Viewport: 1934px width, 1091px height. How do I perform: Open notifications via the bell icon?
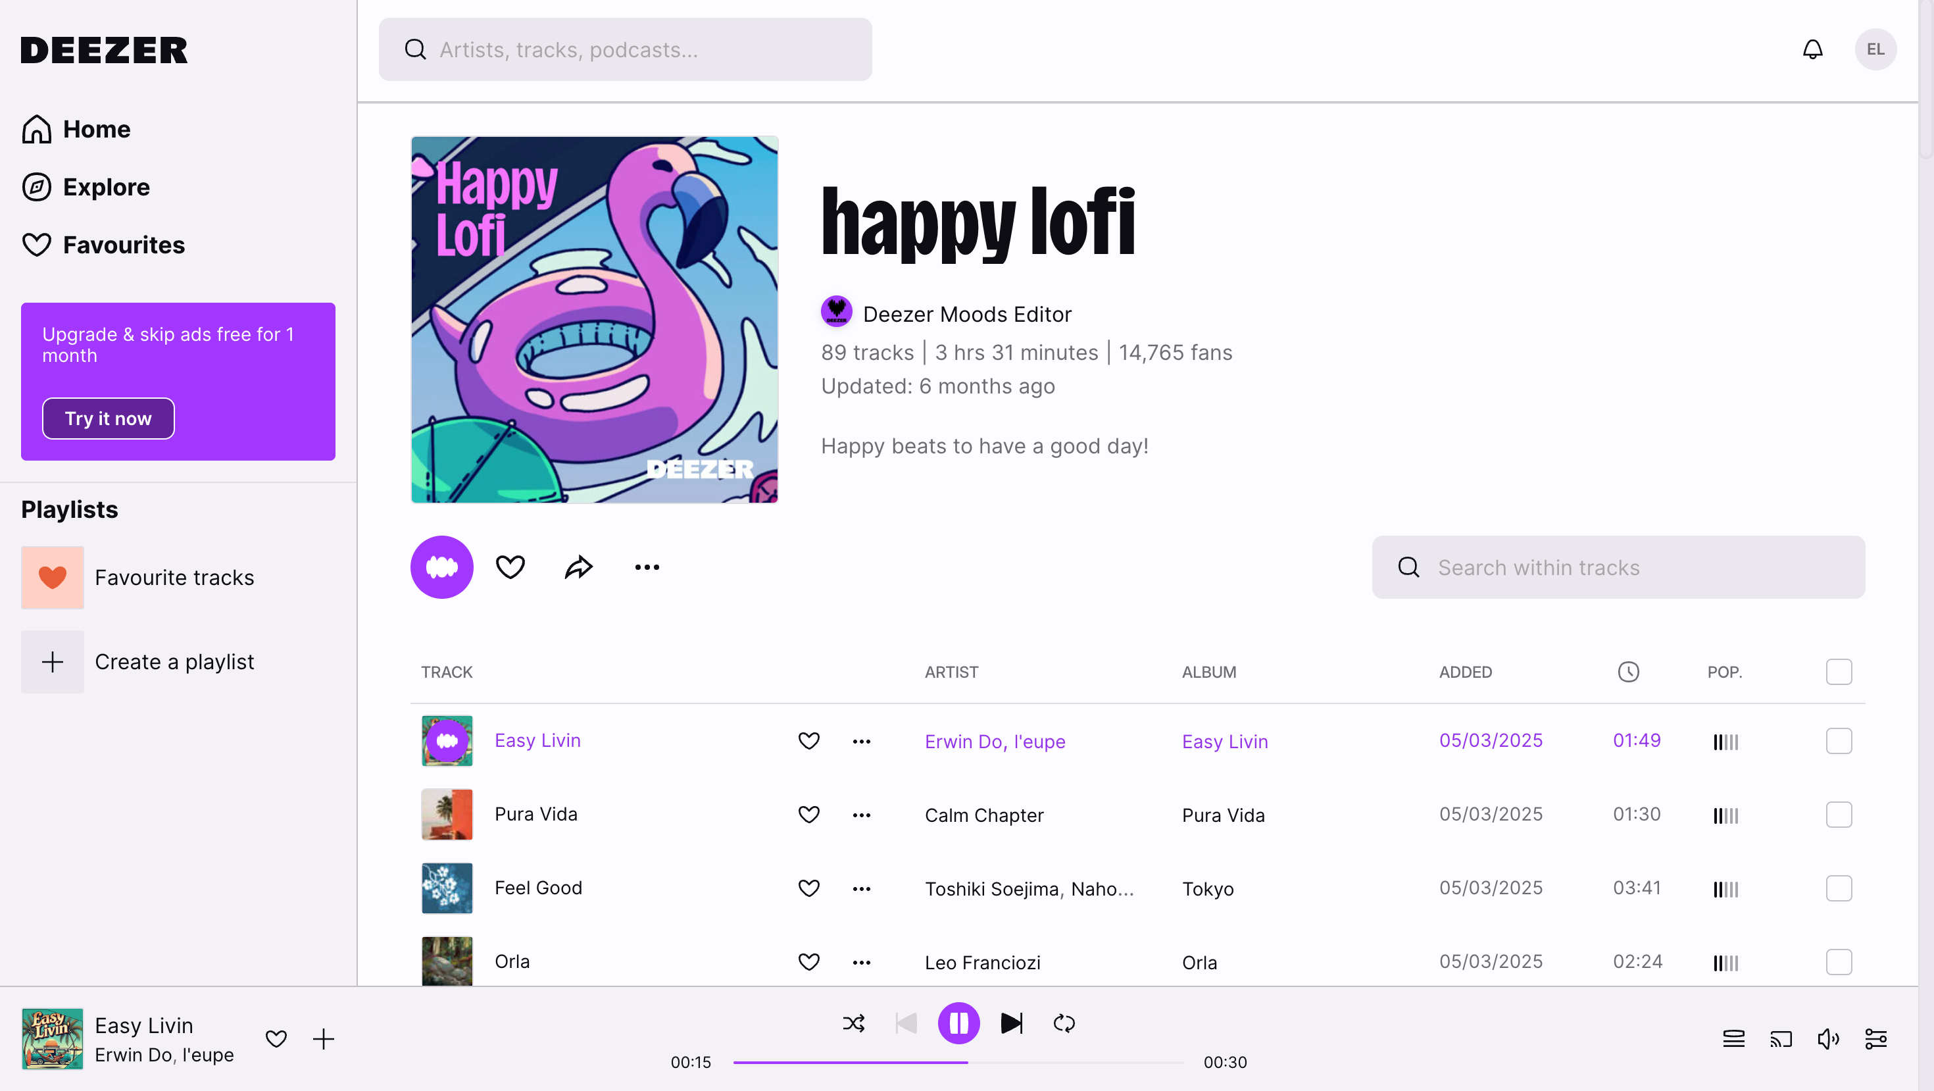(1812, 49)
